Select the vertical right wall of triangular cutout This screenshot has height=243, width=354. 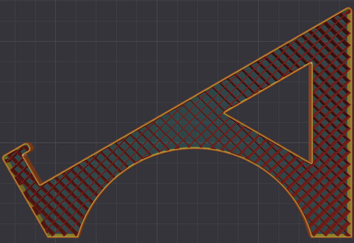pos(312,113)
